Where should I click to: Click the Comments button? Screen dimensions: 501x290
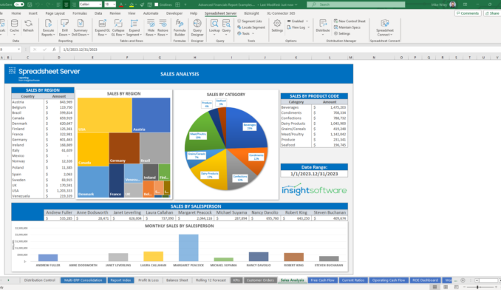tap(468, 13)
